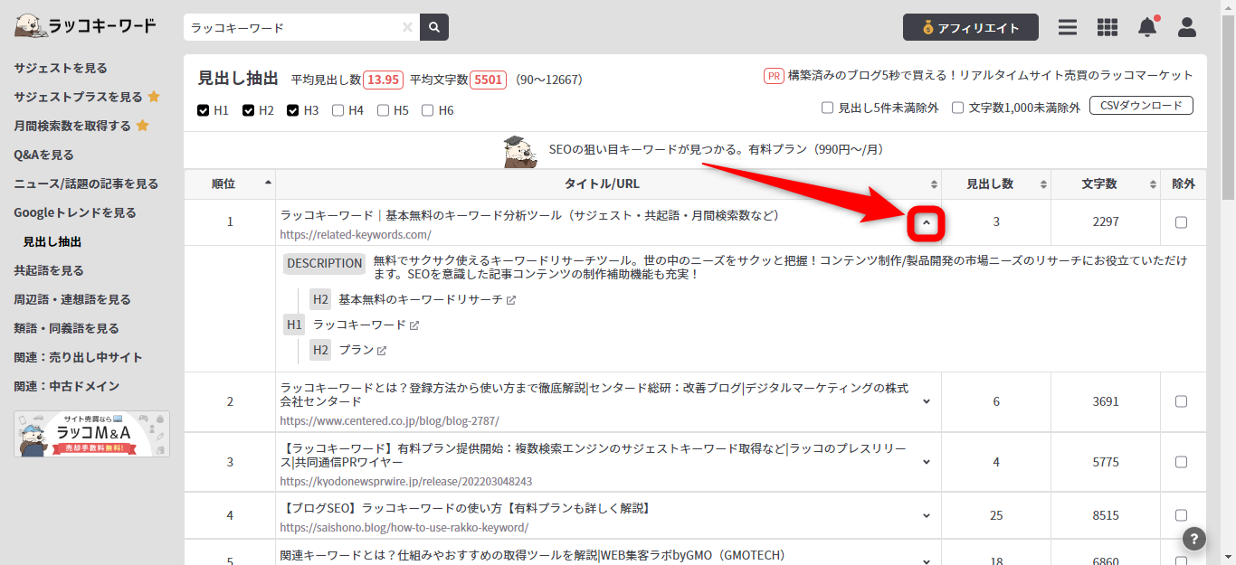The height and width of the screenshot is (565, 1236).
Task: Click the star icon next to 月間検索数を取得する
Action: [142, 126]
